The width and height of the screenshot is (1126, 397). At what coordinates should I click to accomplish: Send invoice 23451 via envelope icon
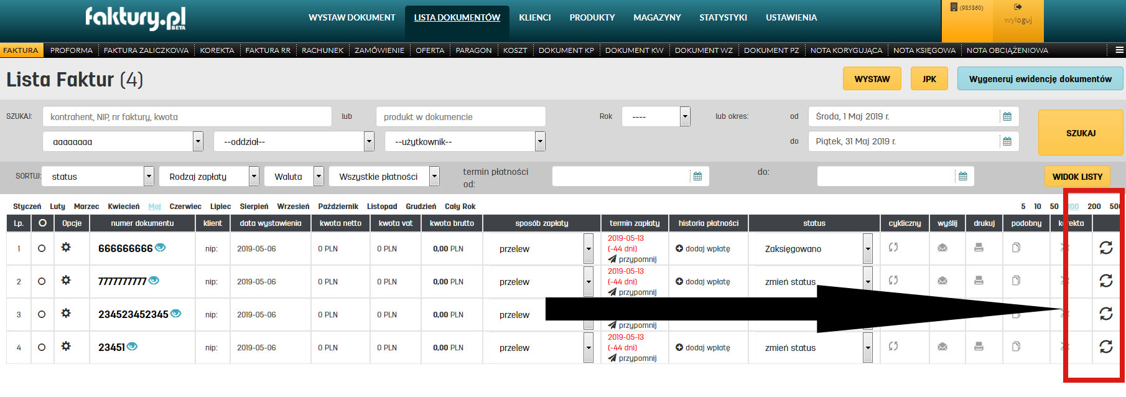coord(942,347)
